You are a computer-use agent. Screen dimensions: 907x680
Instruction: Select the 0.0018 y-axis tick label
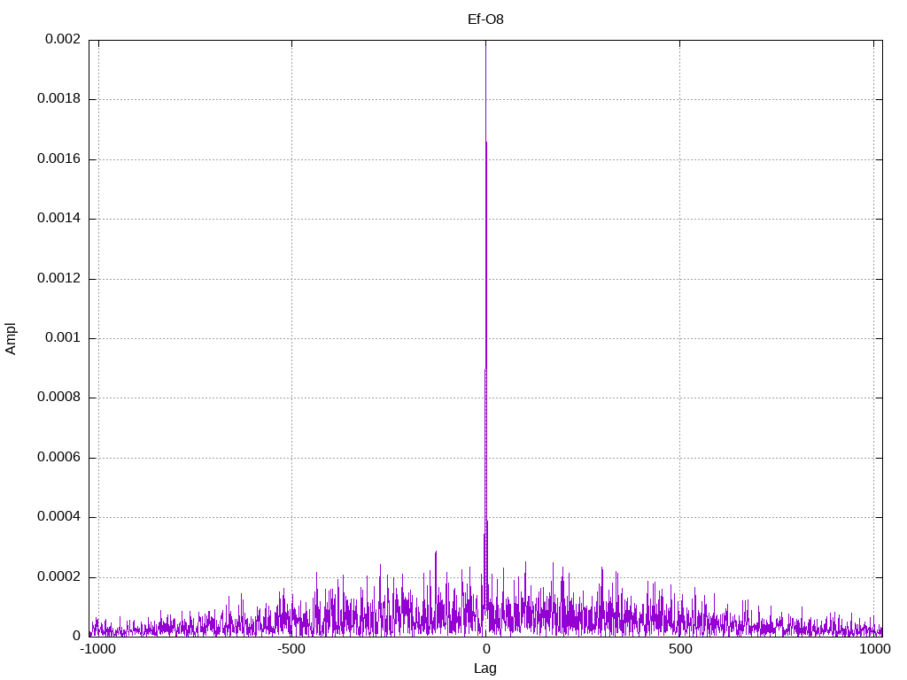coord(58,99)
